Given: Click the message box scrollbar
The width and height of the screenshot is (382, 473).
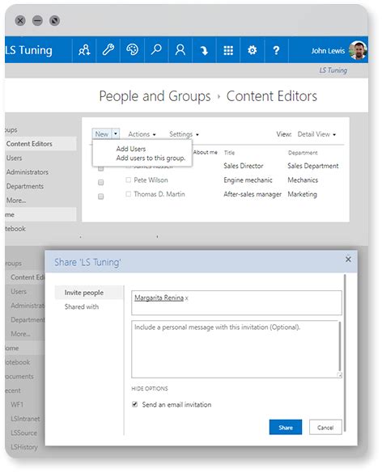Looking at the screenshot, I should 340,346.
